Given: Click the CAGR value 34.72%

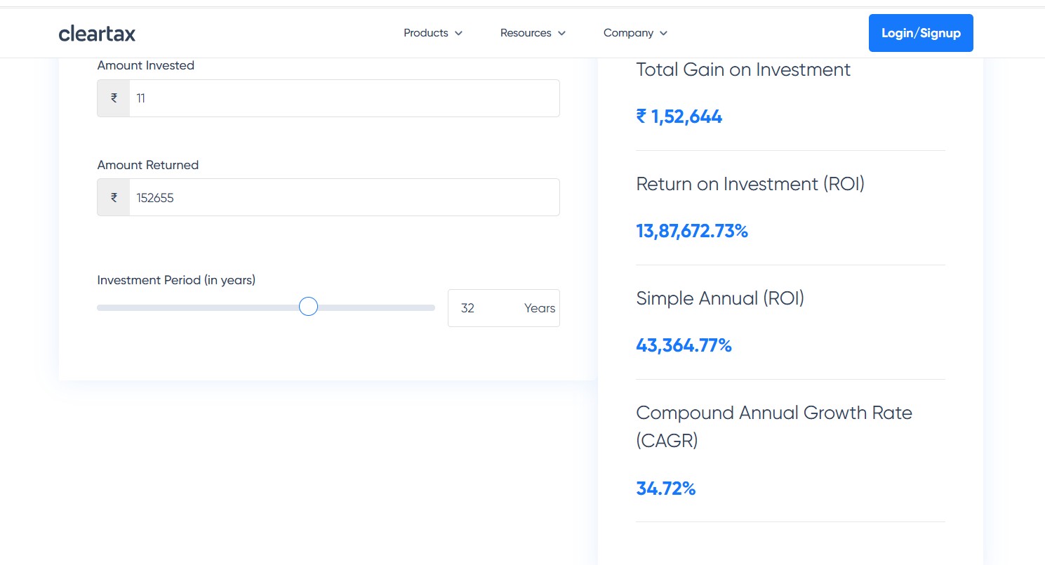Looking at the screenshot, I should click(x=665, y=488).
